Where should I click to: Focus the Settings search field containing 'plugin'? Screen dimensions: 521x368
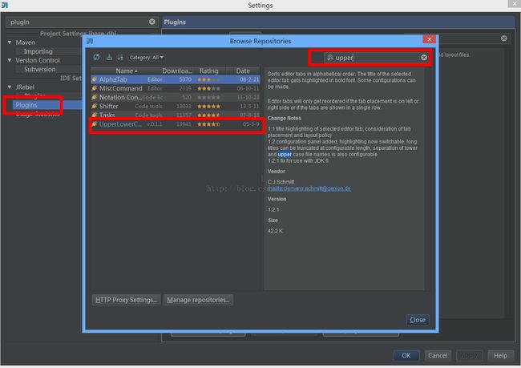point(81,22)
